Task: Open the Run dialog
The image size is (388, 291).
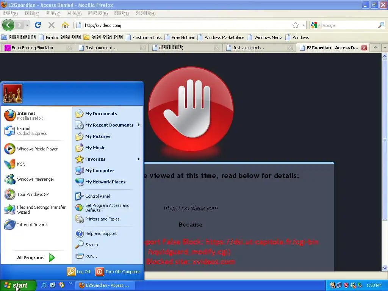Action: 108,256
